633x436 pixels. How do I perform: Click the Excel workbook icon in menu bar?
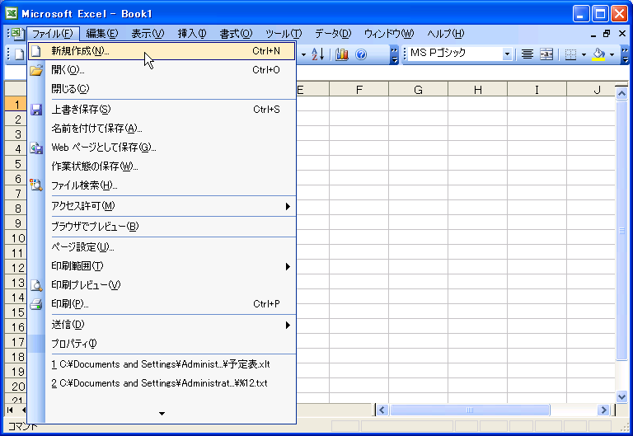[17, 34]
